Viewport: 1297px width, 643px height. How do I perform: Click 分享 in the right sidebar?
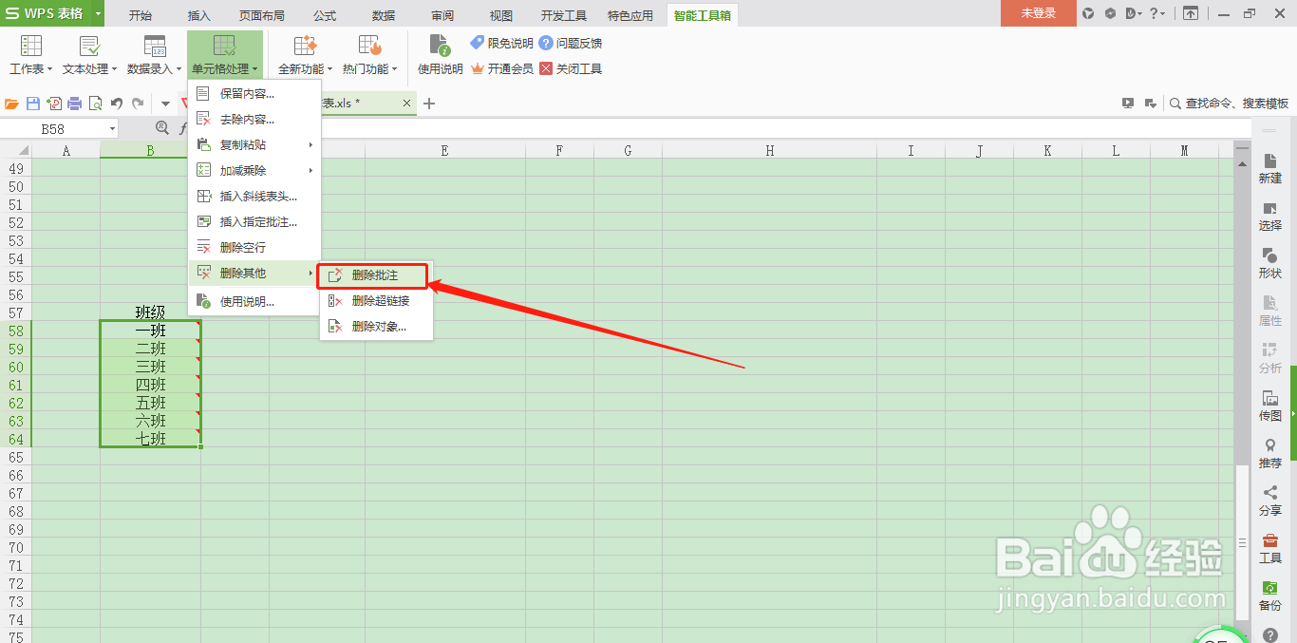(1269, 501)
